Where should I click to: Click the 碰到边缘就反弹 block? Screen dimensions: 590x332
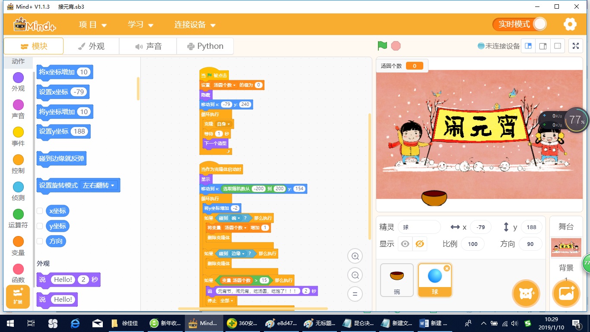pos(62,159)
